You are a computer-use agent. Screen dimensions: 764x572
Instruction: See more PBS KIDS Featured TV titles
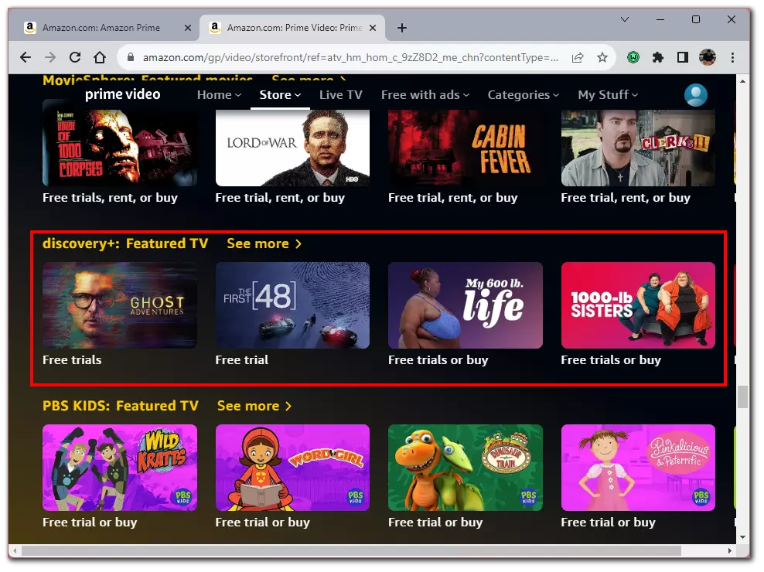[x=254, y=406]
